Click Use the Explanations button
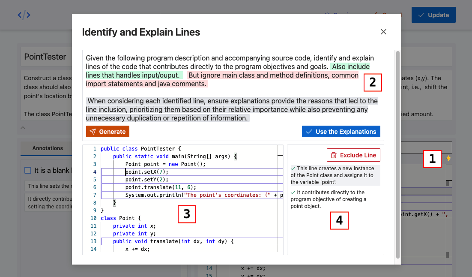 tap(341, 131)
